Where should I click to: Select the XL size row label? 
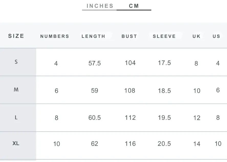[16, 143]
